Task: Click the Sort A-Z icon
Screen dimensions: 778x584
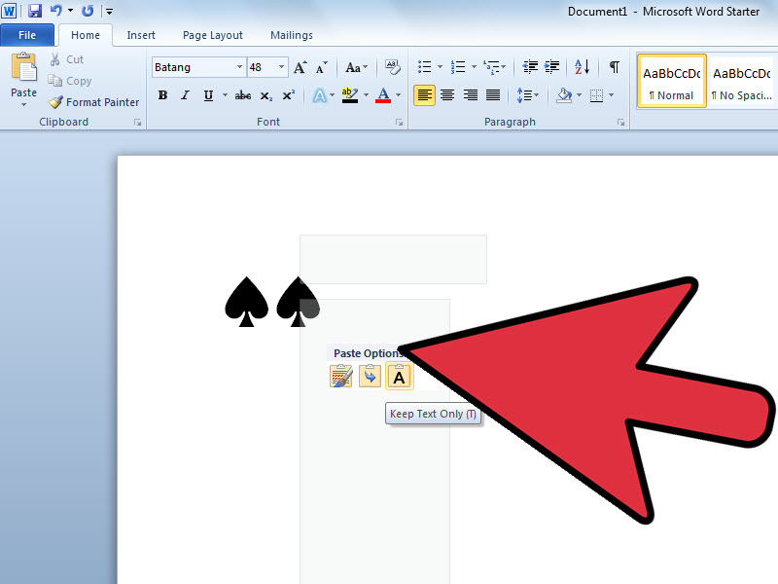Action: tap(582, 67)
